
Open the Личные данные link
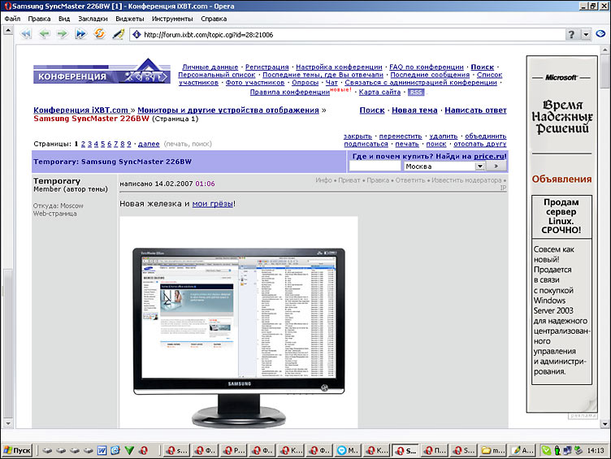210,67
